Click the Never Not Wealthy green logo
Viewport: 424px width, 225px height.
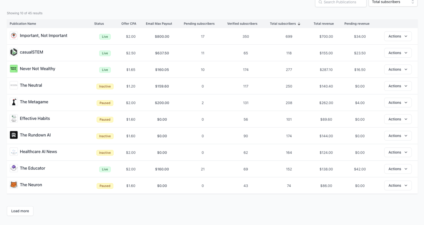pyautogui.click(x=14, y=69)
